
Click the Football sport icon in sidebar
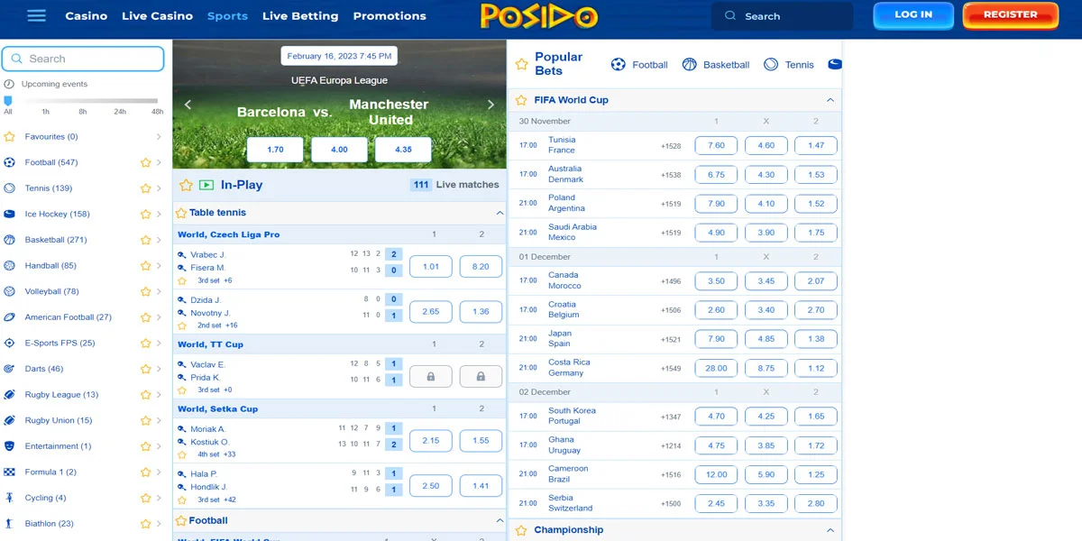tap(9, 163)
